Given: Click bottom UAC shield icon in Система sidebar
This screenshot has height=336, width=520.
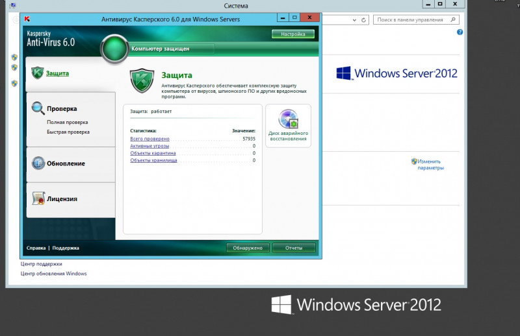Looking at the screenshot, I should [14, 83].
